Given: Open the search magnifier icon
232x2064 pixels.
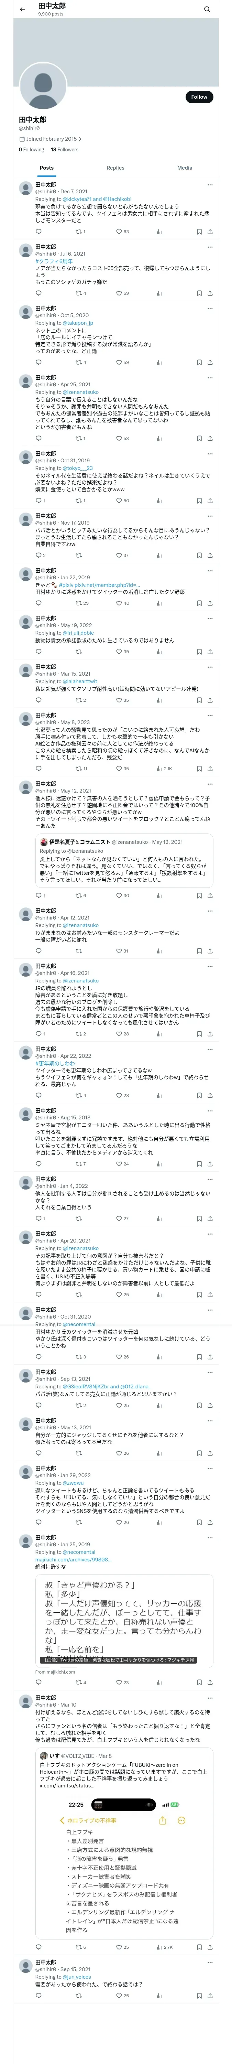Looking at the screenshot, I should pos(207,10).
